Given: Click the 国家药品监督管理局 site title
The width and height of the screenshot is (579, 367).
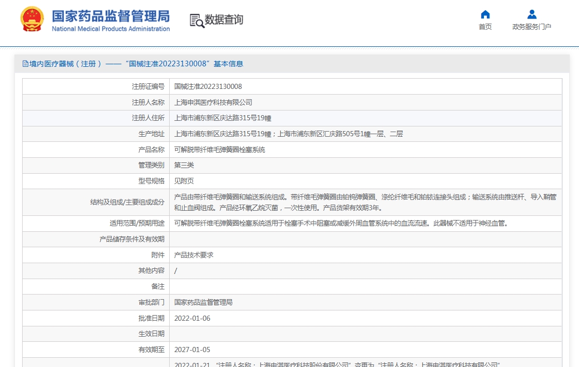Looking at the screenshot, I should pyautogui.click(x=111, y=16).
